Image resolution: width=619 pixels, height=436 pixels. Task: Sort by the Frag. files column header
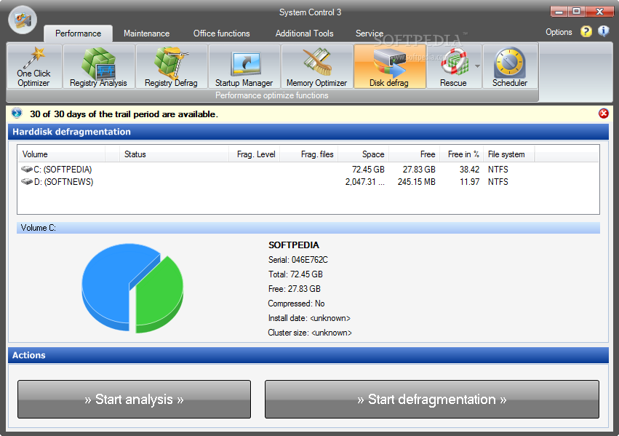pyautogui.click(x=308, y=154)
